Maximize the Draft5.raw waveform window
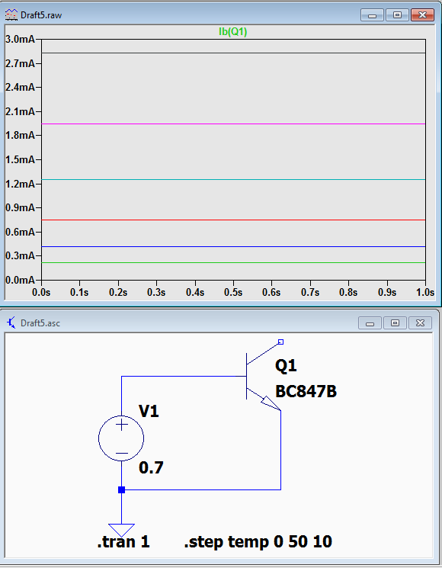 pos(397,14)
